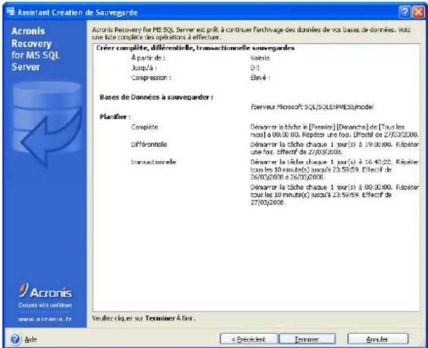Select the 'Bases de Données à sauvegarder :' heading
The image size is (428, 348).
tap(156, 97)
